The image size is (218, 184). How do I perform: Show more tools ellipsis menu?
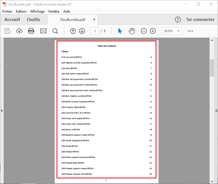190,31
